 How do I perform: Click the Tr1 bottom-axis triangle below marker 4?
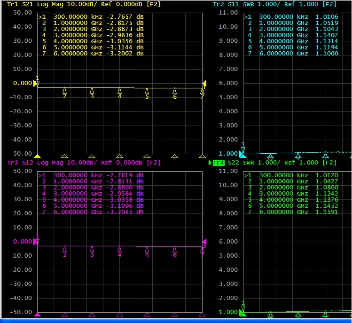click(119, 156)
